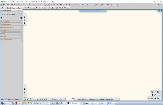Expand the lower-left floating toolbar play arrow
This screenshot has width=163, height=105.
[25, 89]
